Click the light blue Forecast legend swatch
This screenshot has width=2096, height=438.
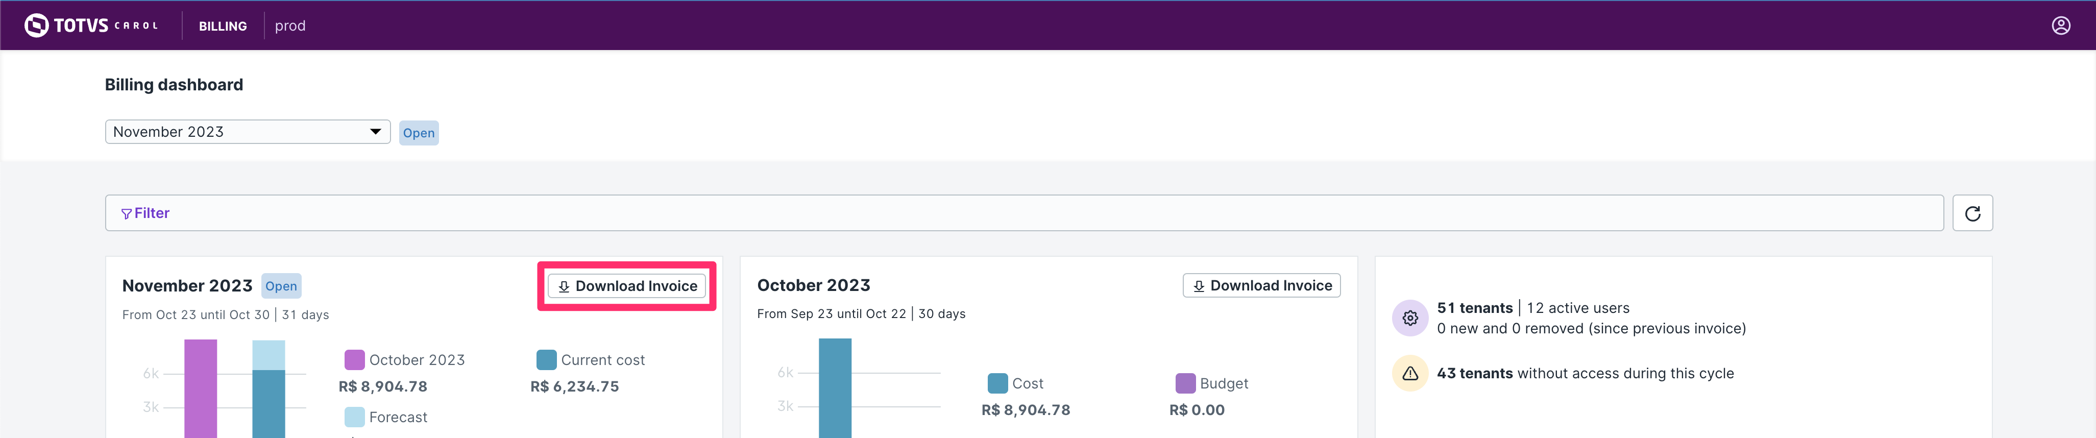coord(355,417)
